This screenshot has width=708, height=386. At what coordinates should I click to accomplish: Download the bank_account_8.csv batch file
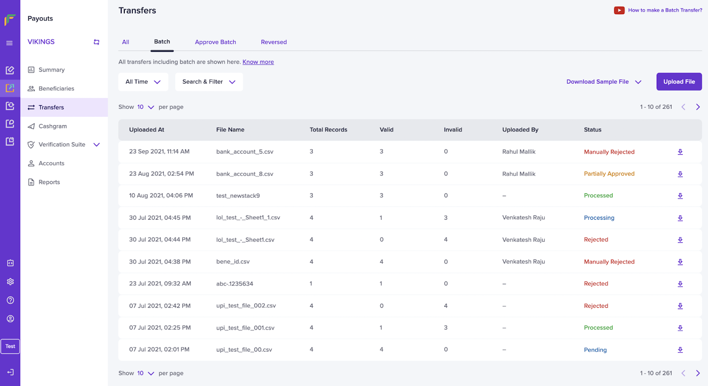[680, 174]
